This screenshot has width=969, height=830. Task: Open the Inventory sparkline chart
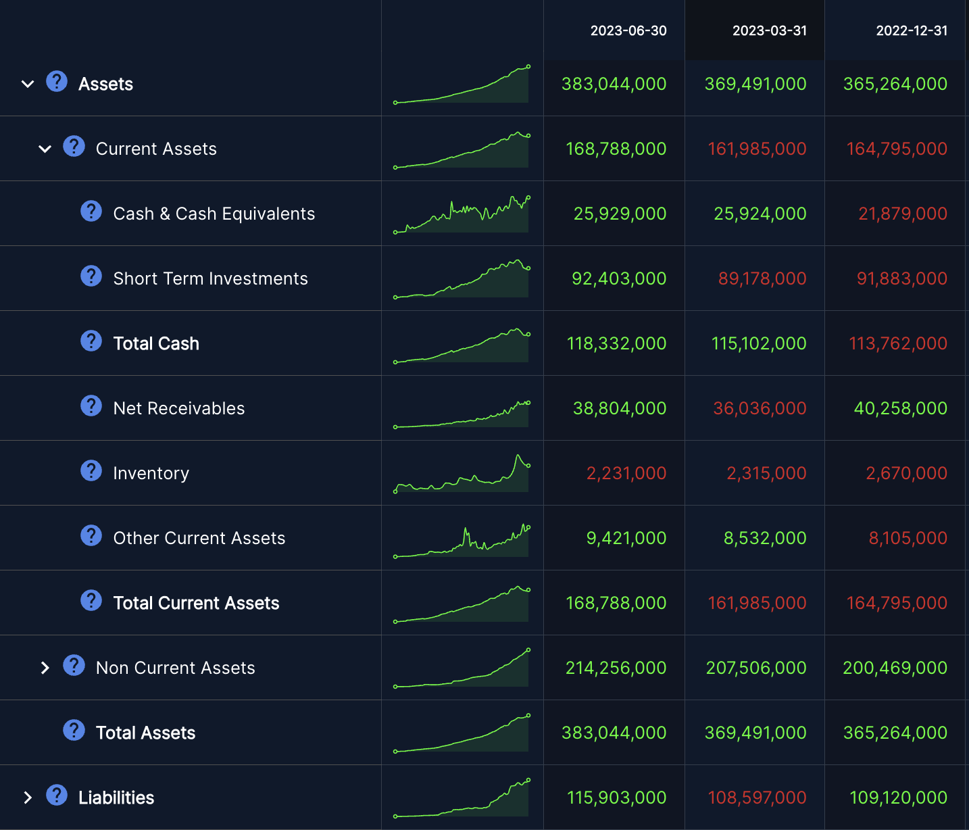[462, 473]
